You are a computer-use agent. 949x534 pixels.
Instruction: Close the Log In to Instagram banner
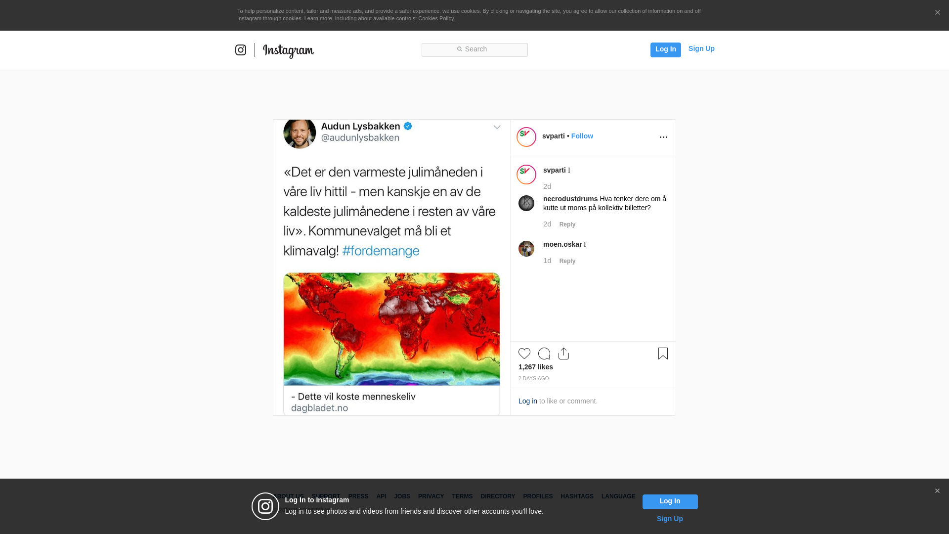[x=937, y=491]
